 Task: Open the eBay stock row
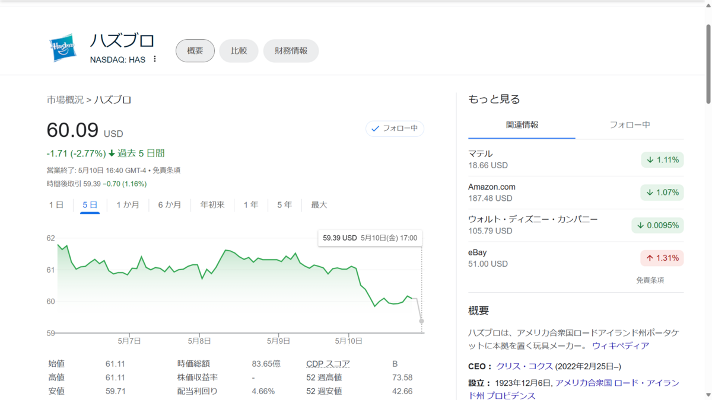[x=576, y=258]
